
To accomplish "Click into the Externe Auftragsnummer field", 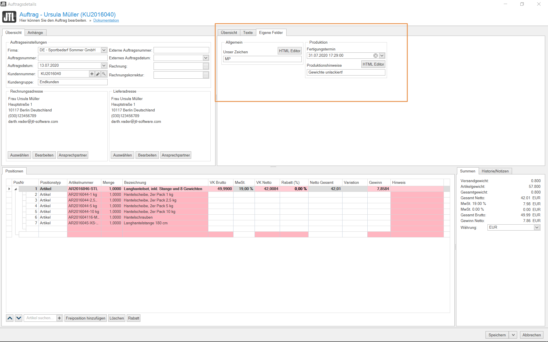I will [x=181, y=50].
